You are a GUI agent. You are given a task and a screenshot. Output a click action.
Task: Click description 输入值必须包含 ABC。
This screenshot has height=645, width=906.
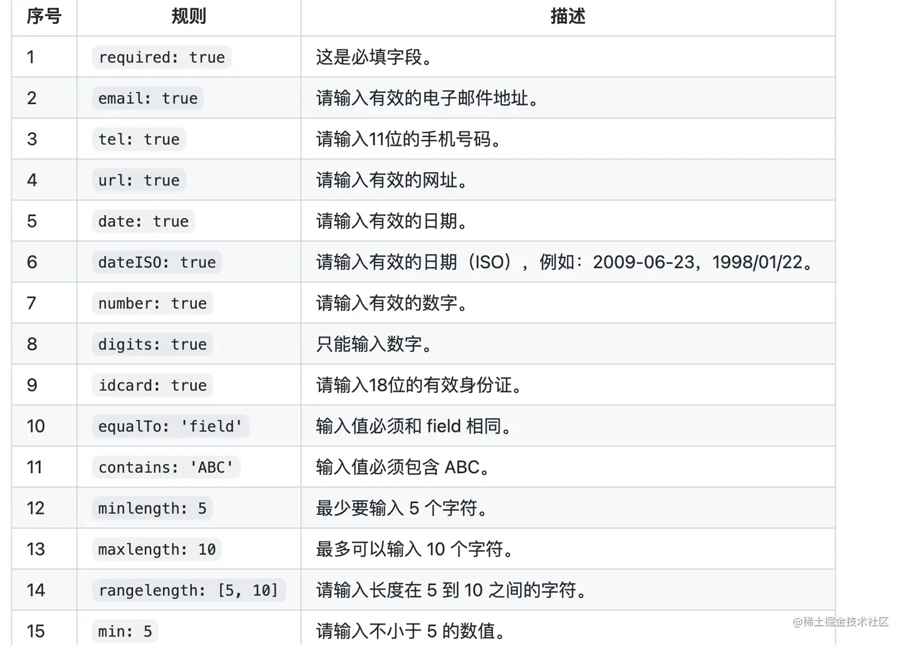(x=403, y=467)
